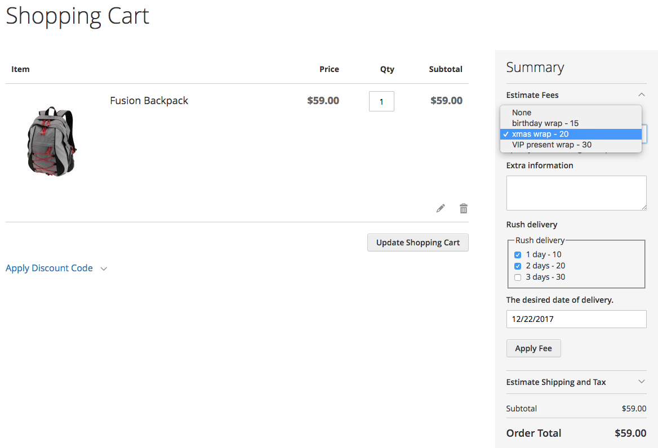
Task: Click the Subtotal column header in cart table
Action: [446, 69]
